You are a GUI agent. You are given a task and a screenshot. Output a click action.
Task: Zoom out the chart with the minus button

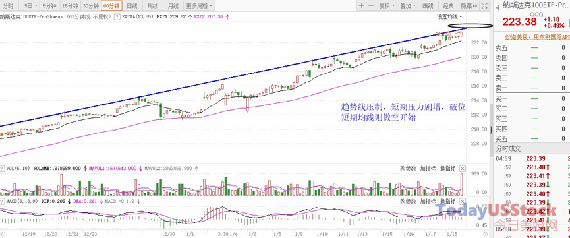point(370,5)
